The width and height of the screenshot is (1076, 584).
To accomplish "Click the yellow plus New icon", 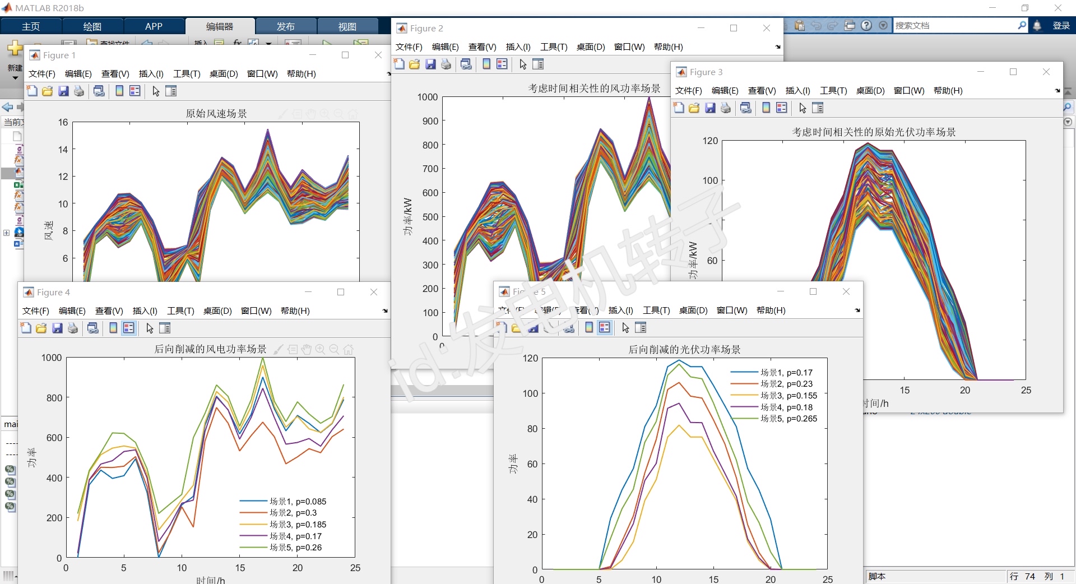I will coord(15,49).
